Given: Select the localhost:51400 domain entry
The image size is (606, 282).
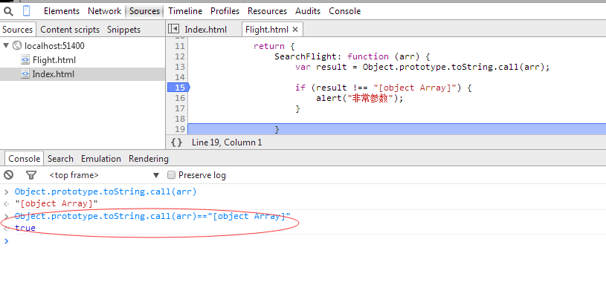Looking at the screenshot, I should [x=54, y=46].
